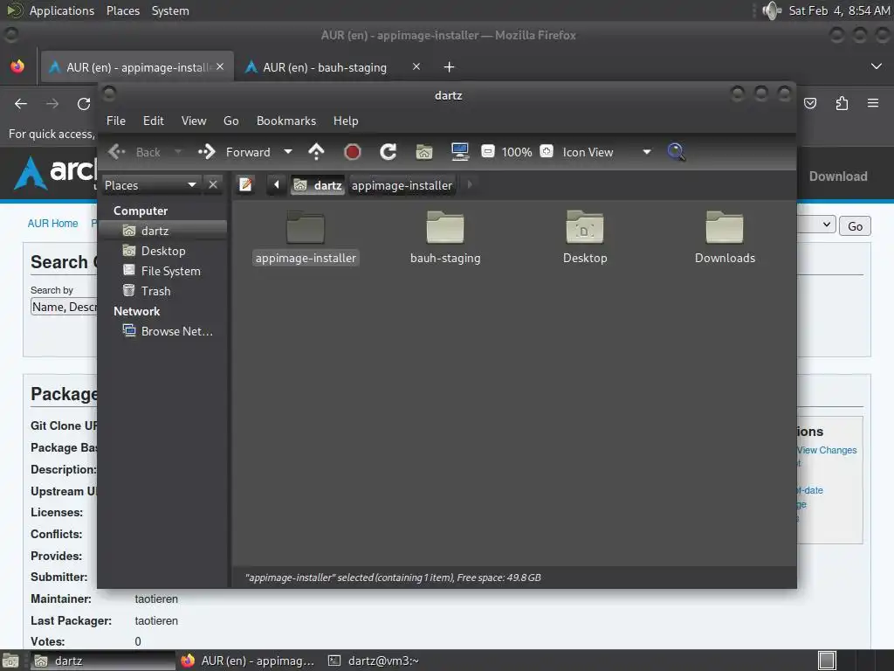Select the Desktop folder icon in main pane
894x671 pixels.
(x=585, y=227)
